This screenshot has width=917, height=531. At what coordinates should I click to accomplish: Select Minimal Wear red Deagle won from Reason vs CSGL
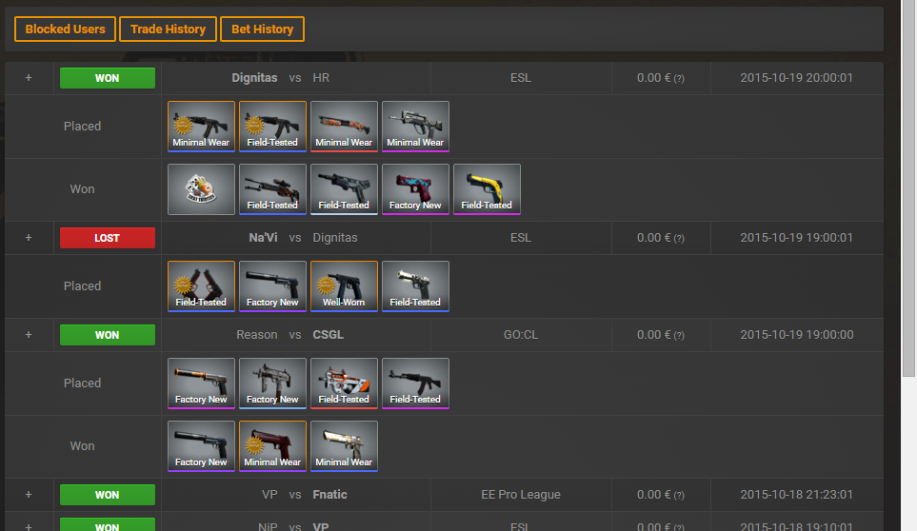[x=272, y=446]
